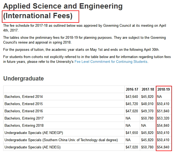Select the 2017-18 column header
The image size is (177, 154).
148,89
